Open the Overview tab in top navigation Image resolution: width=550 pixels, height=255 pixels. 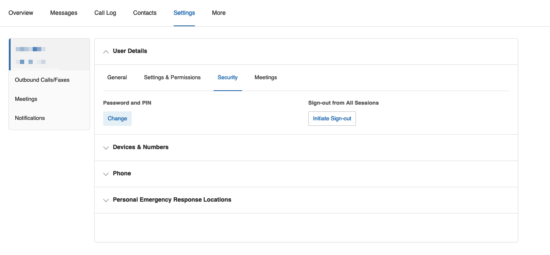pyautogui.click(x=21, y=13)
